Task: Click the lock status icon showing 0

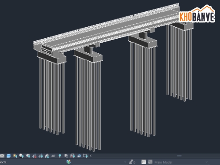Action: tap(132, 162)
